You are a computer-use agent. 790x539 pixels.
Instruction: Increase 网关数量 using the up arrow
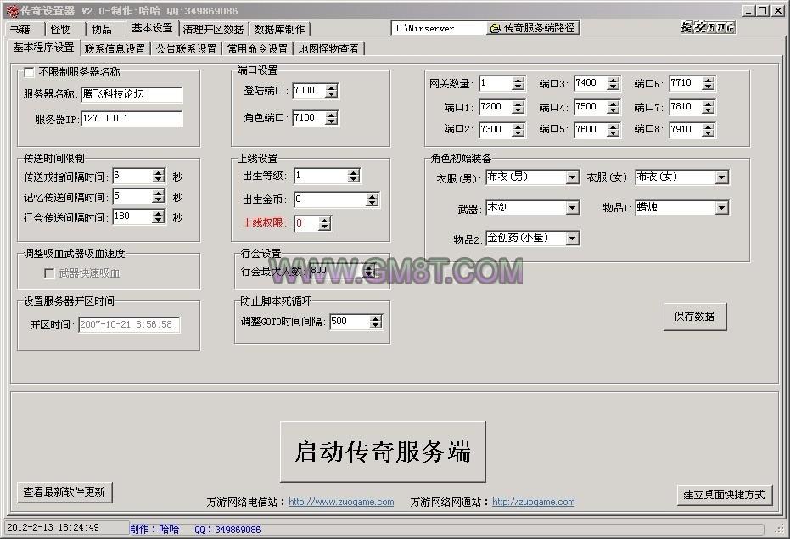click(x=518, y=80)
